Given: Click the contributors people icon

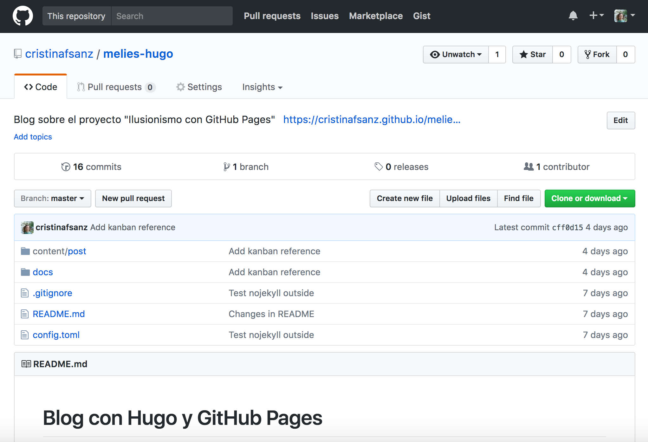Looking at the screenshot, I should point(528,166).
